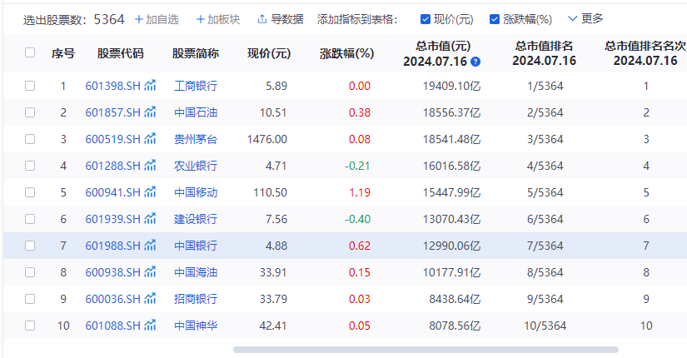
Task: Check the row for 中国石油
Action: tap(30, 112)
